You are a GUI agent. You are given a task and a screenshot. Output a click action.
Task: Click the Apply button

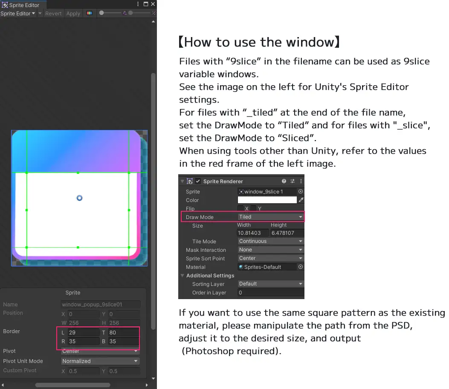73,14
